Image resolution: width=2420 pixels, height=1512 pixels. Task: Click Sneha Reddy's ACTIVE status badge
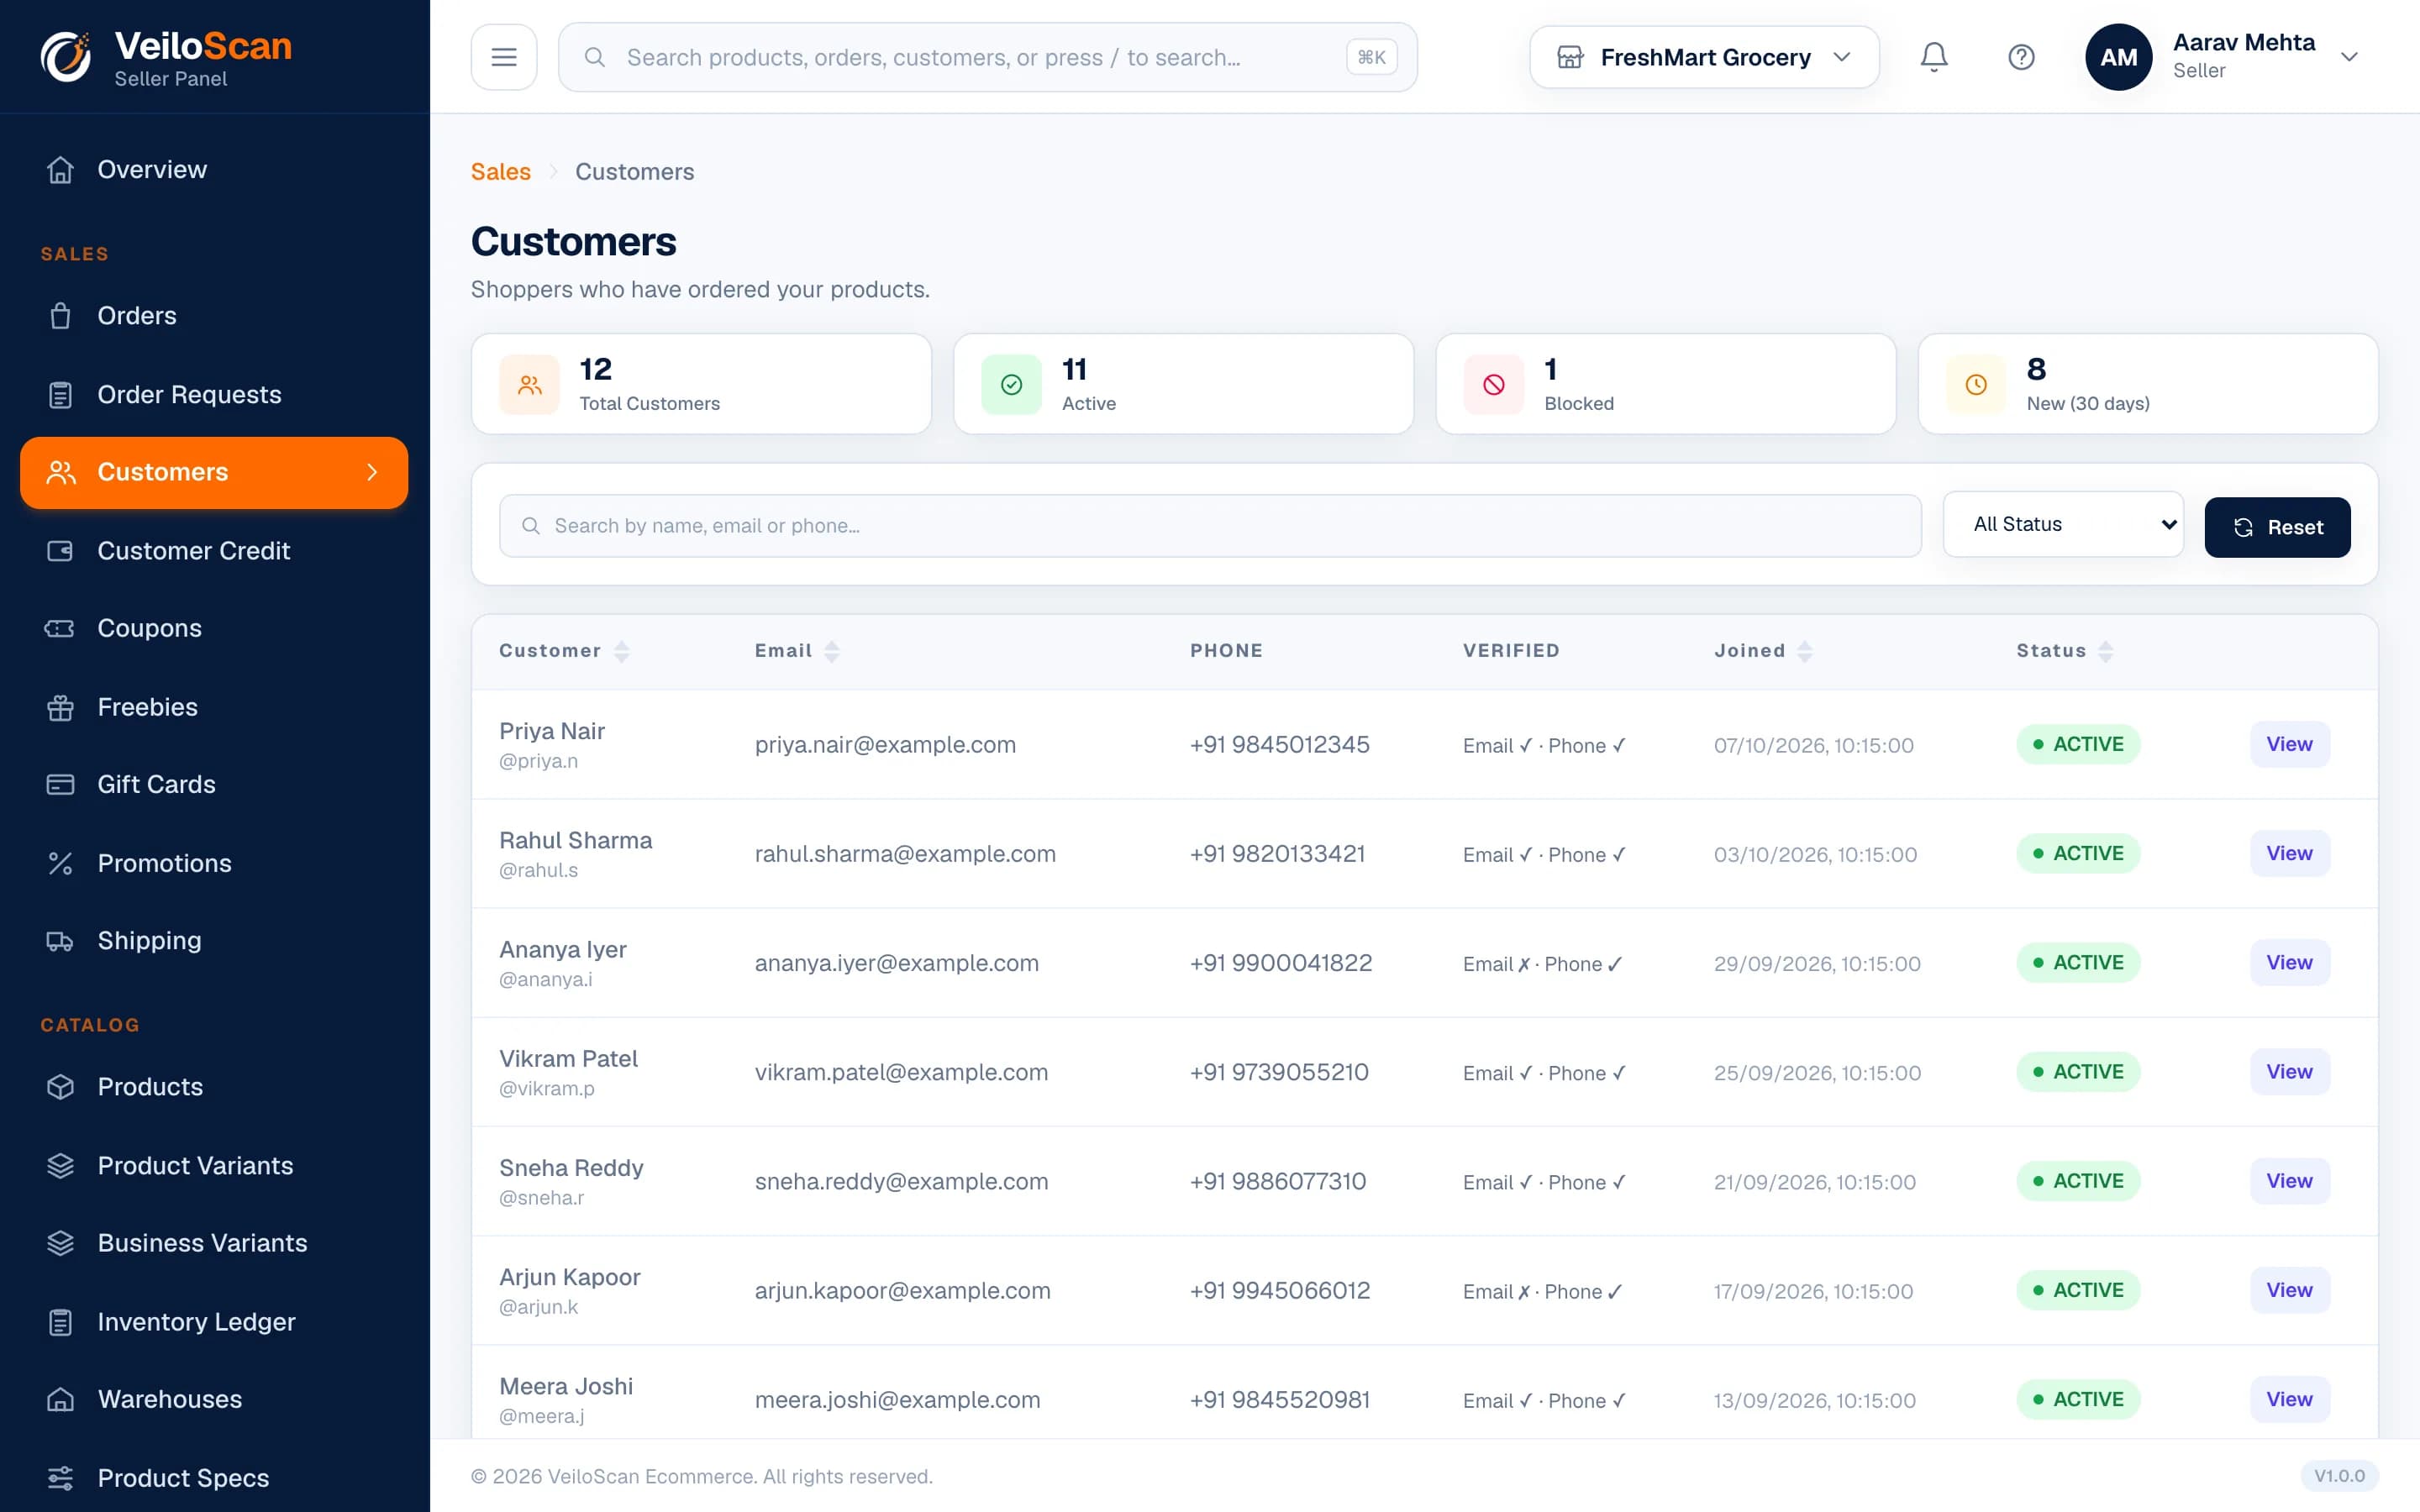(x=2077, y=1181)
